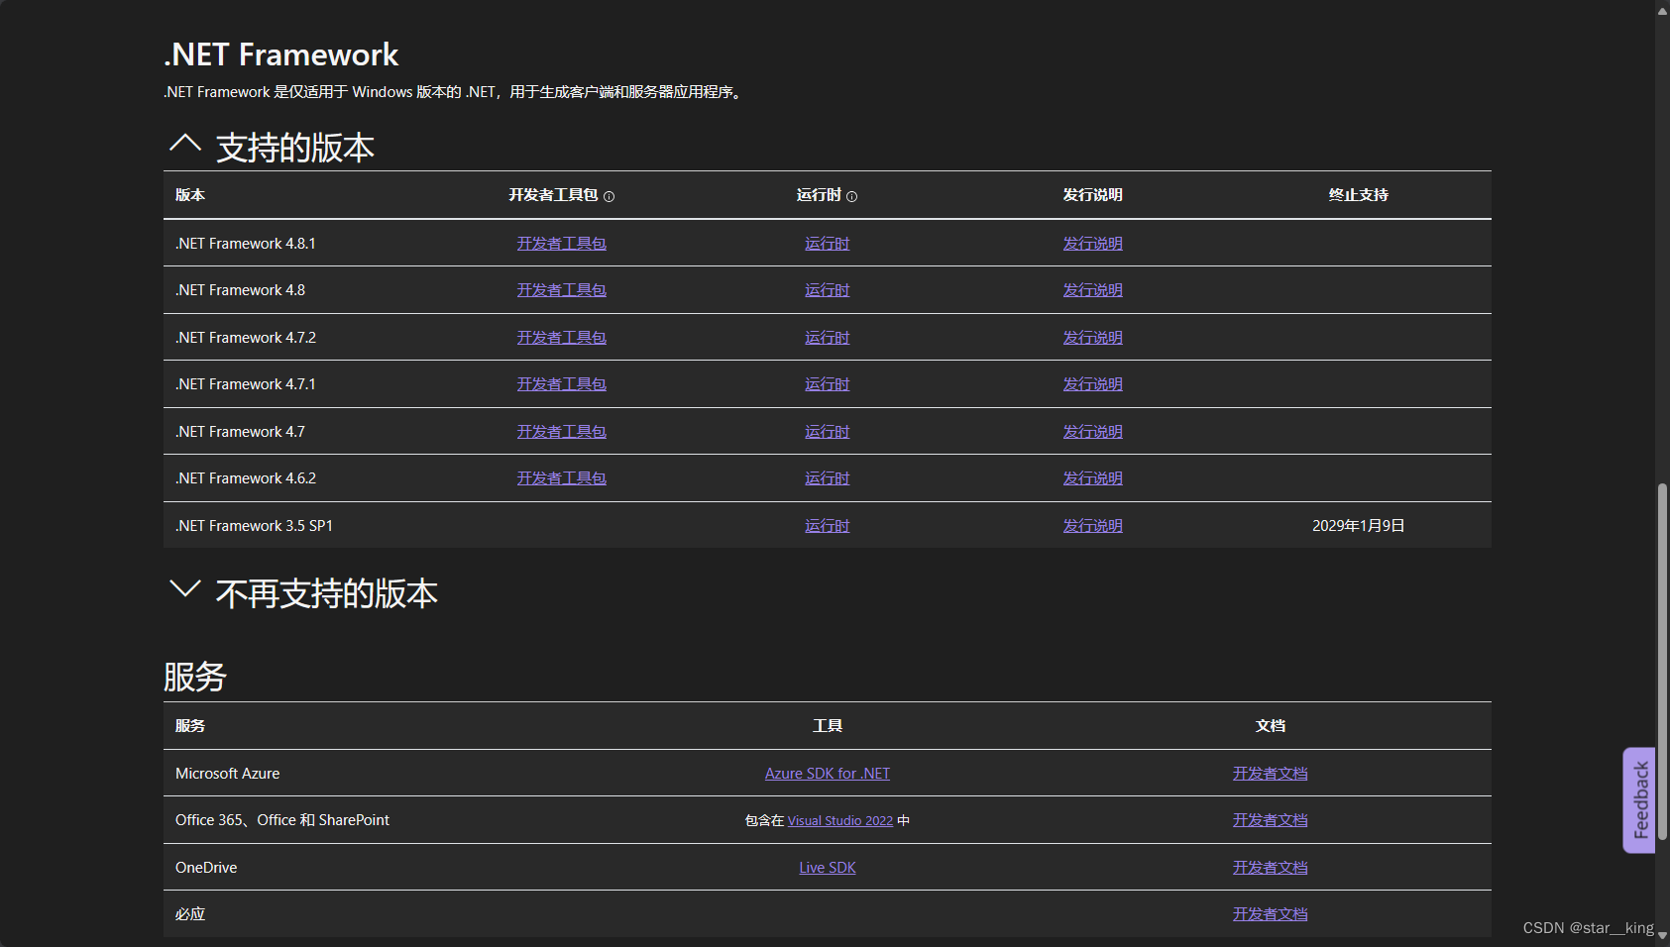The width and height of the screenshot is (1670, 947).
Task: Select the .NET Framework 4.7.2 version text
Action: coord(246,338)
